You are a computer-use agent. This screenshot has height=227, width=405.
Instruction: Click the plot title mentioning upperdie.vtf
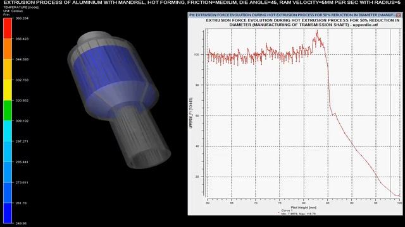[x=302, y=23]
